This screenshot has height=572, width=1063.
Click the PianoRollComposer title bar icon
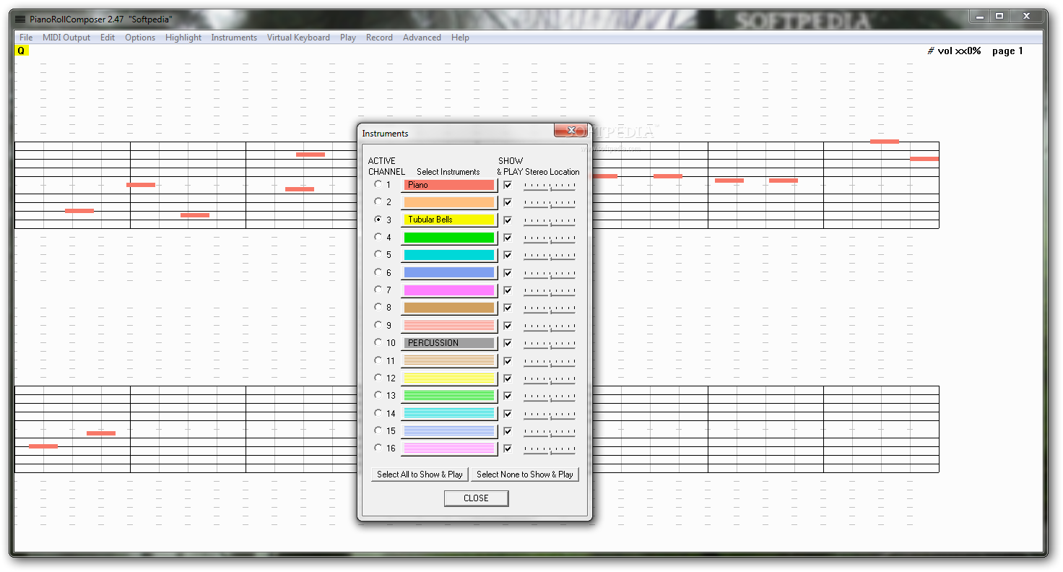[20, 19]
